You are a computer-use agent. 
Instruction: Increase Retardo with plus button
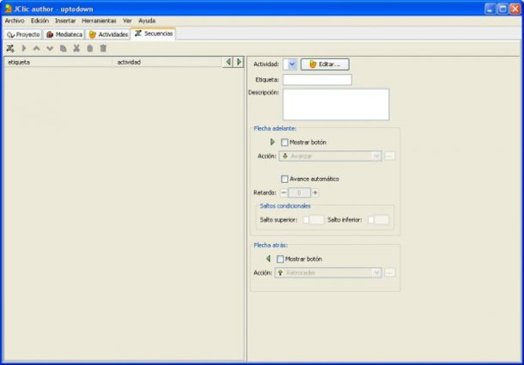(314, 192)
